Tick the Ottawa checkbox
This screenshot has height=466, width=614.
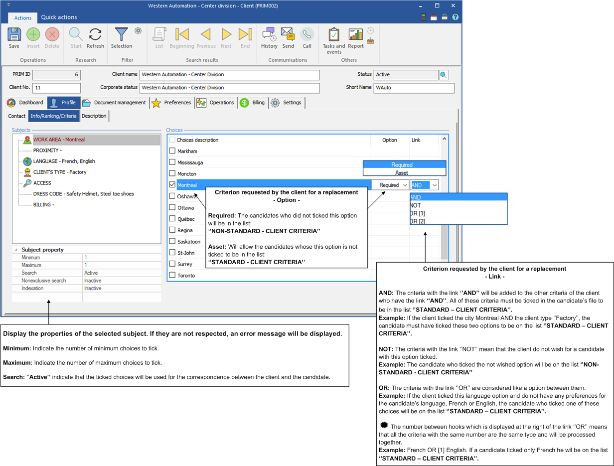(x=172, y=207)
